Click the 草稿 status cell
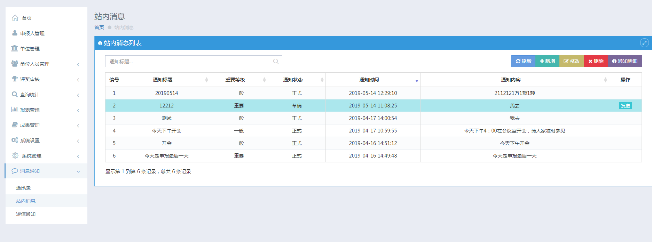The height and width of the screenshot is (242, 652). click(x=297, y=106)
